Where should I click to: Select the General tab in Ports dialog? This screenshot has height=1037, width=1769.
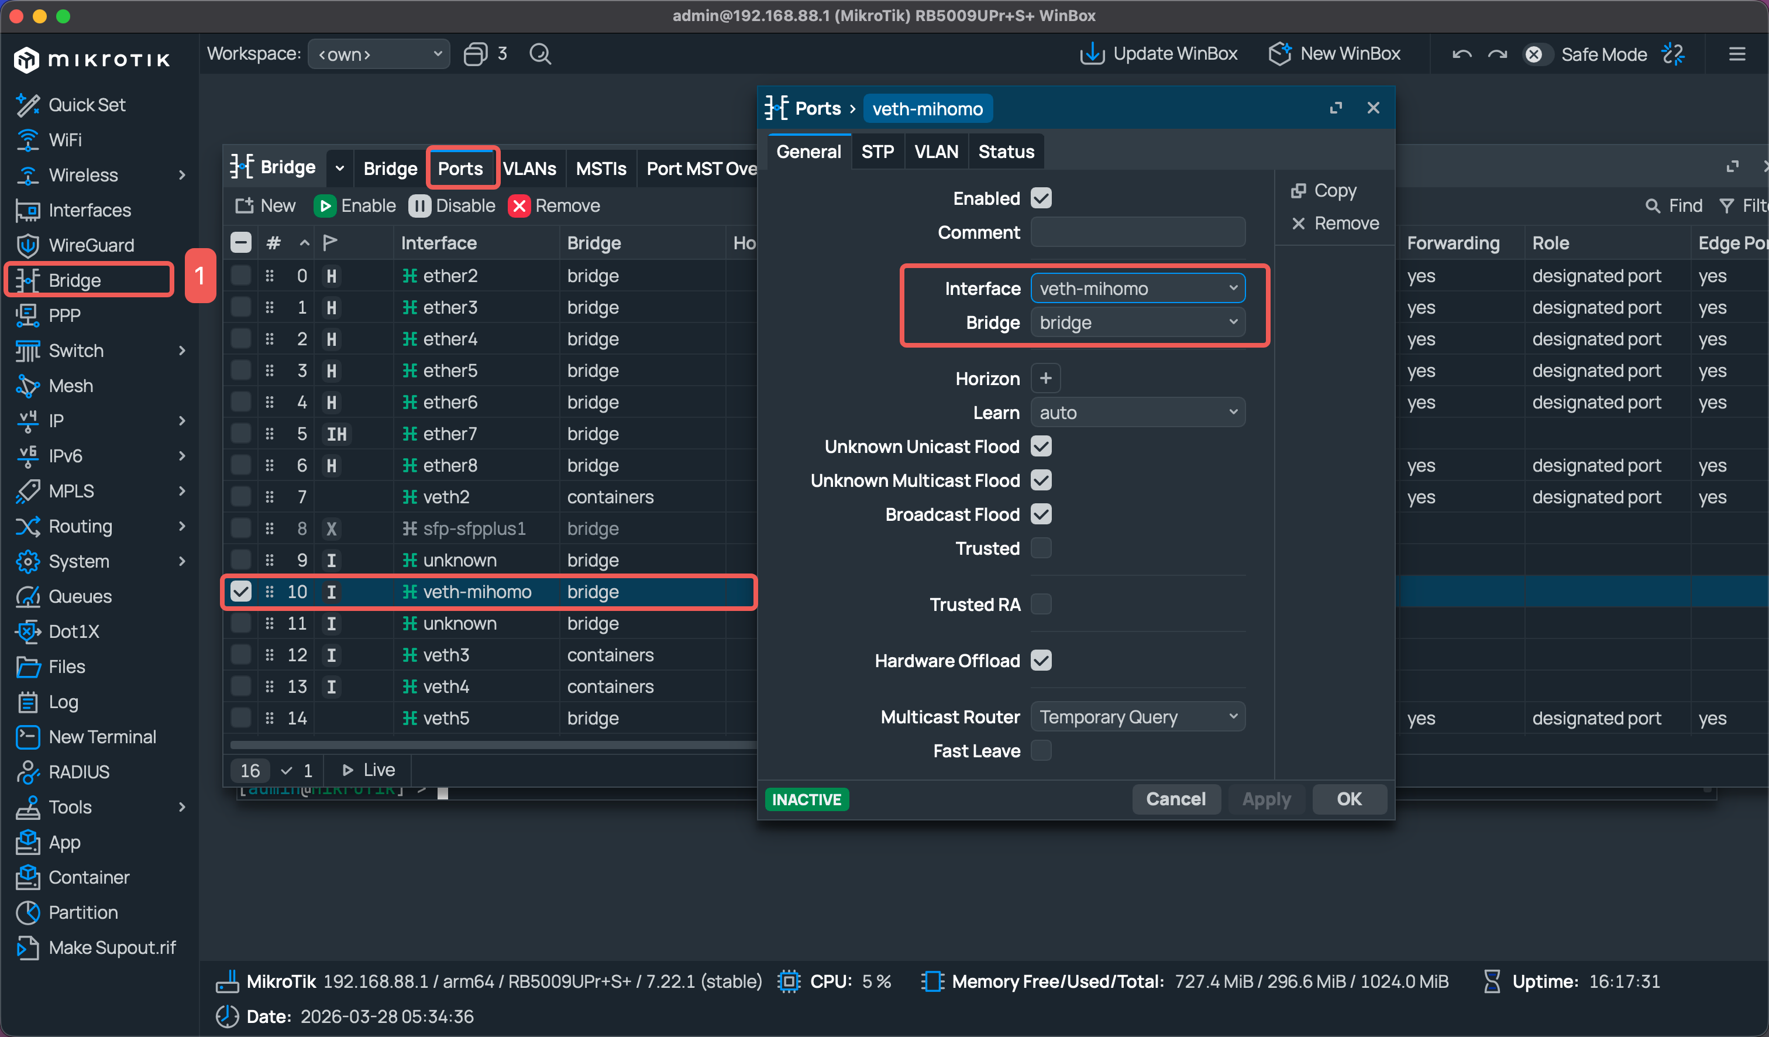tap(808, 152)
